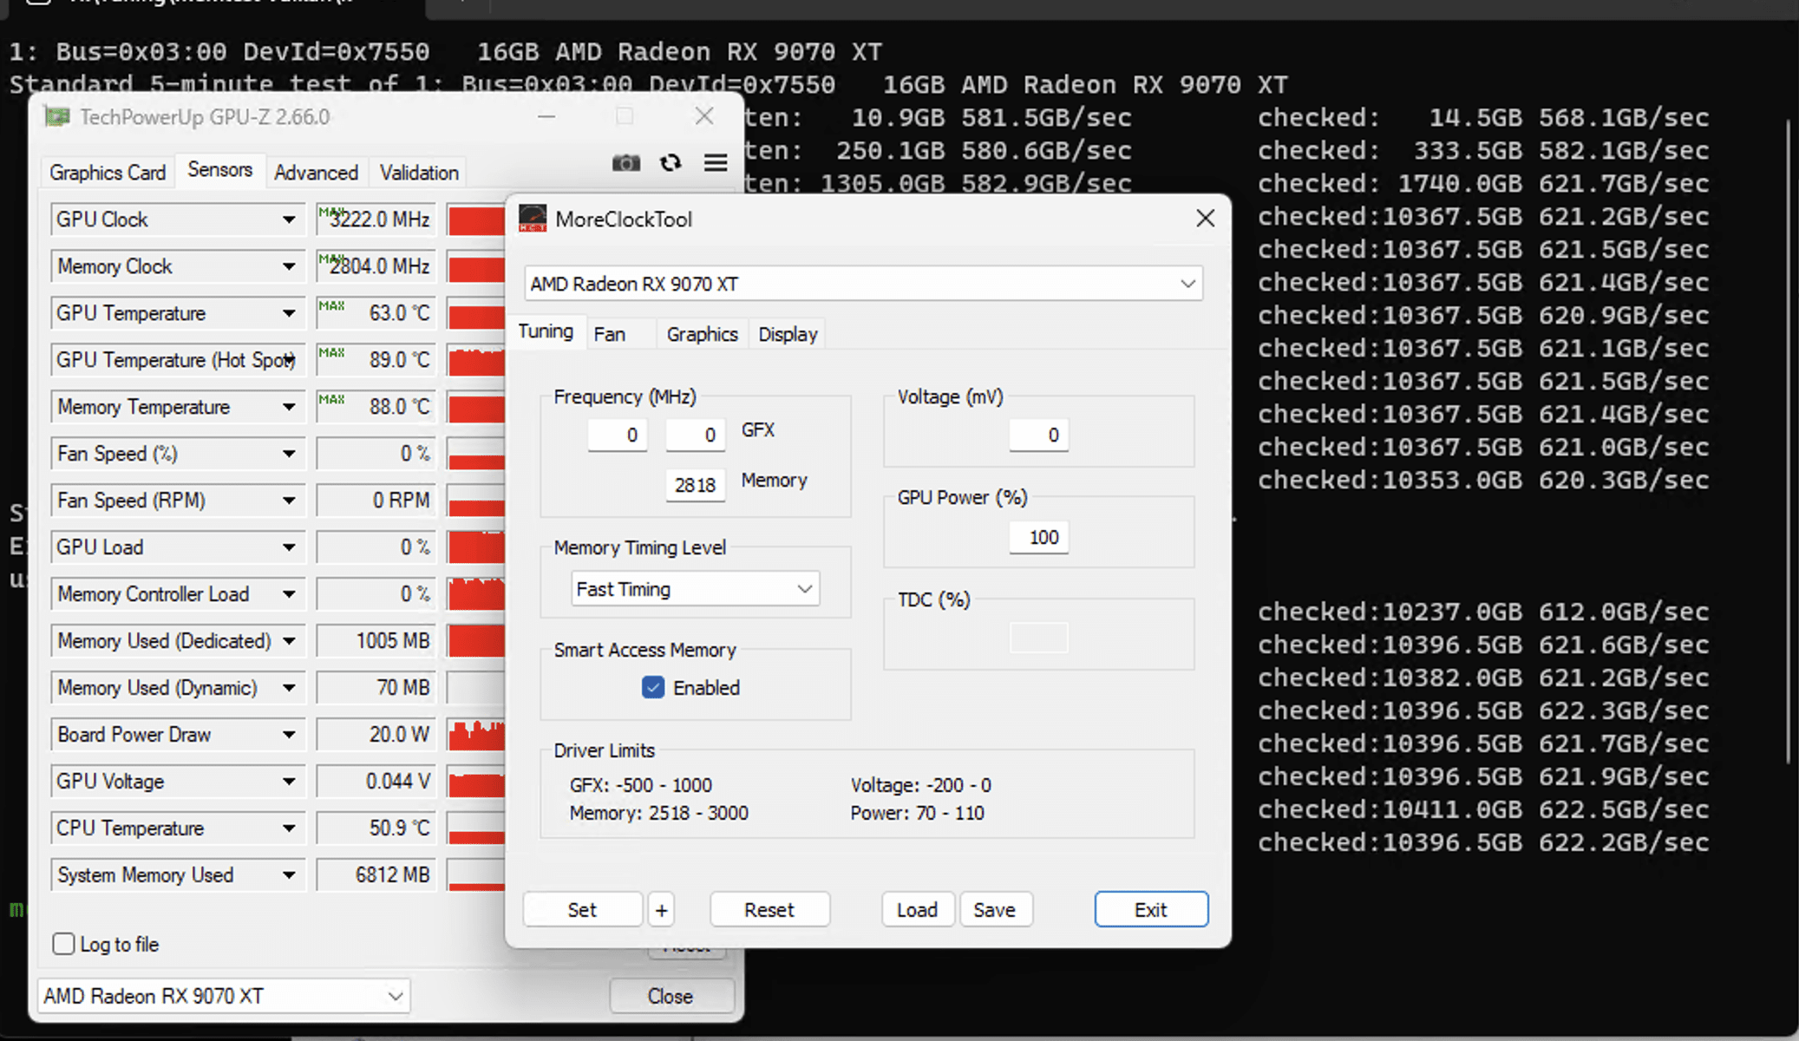The height and width of the screenshot is (1041, 1799).
Task: Click the GPU Clock red sensor graph
Action: [x=475, y=219]
